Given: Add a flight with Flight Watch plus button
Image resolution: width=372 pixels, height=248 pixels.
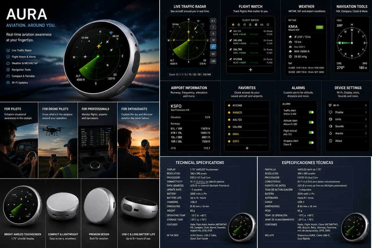Looking at the screenshot, I should (x=250, y=70).
